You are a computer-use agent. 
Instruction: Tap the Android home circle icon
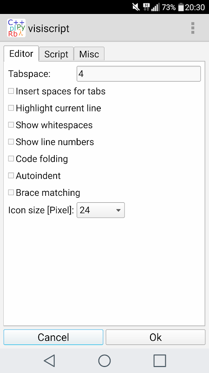[104, 360]
